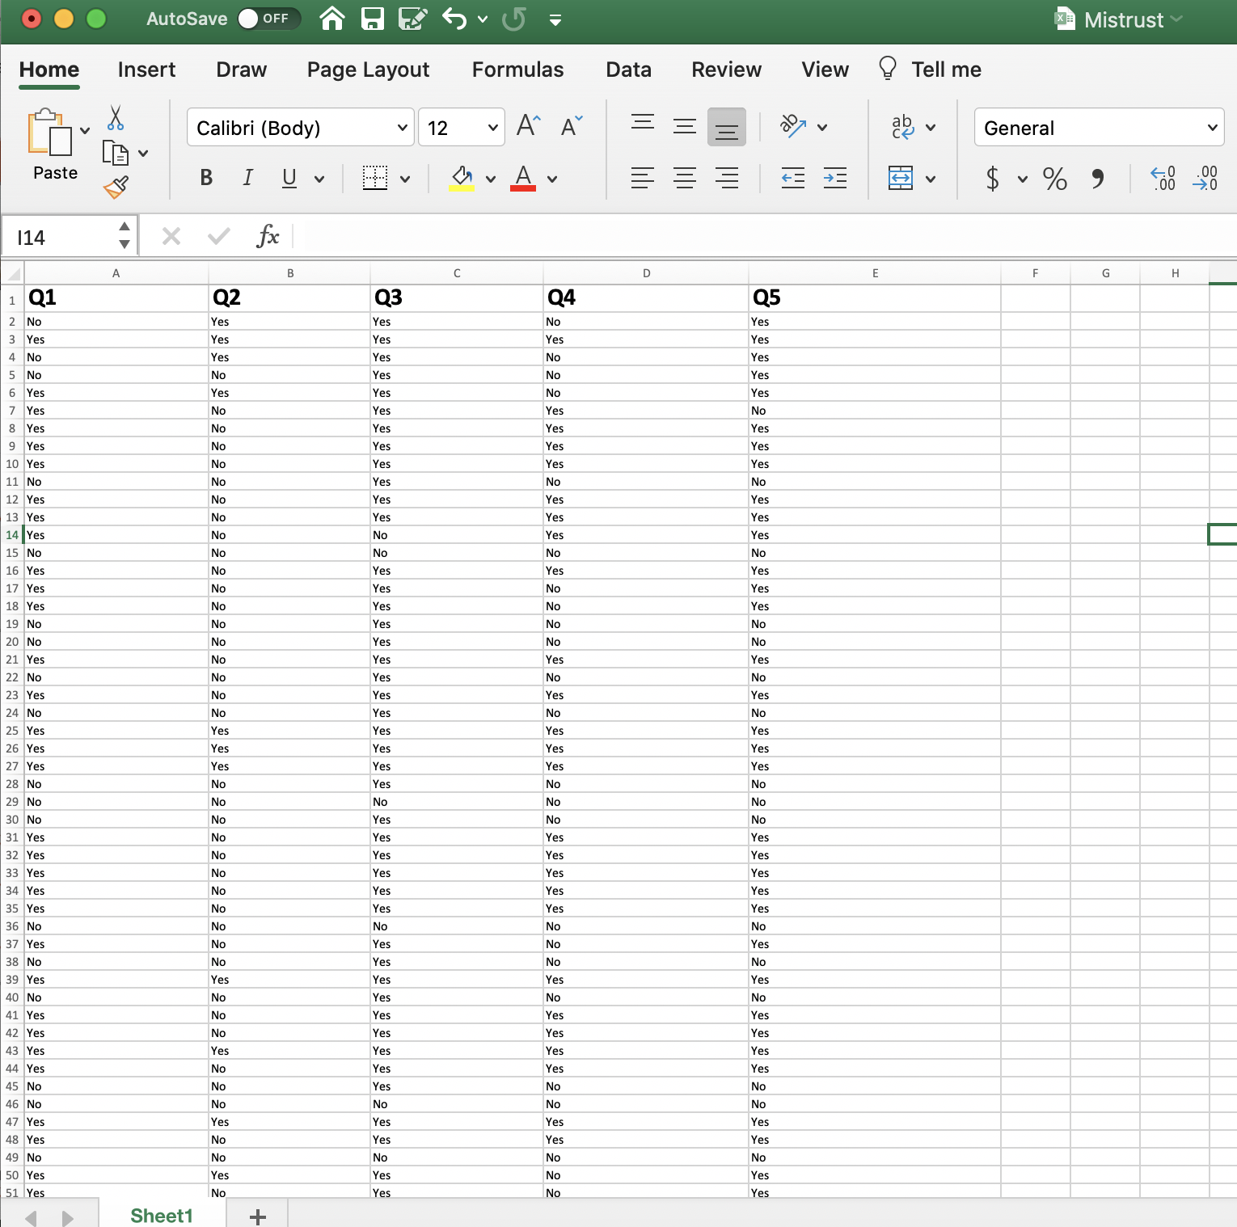Click the Mistrust document title
The width and height of the screenshot is (1237, 1227).
pyautogui.click(x=1123, y=19)
